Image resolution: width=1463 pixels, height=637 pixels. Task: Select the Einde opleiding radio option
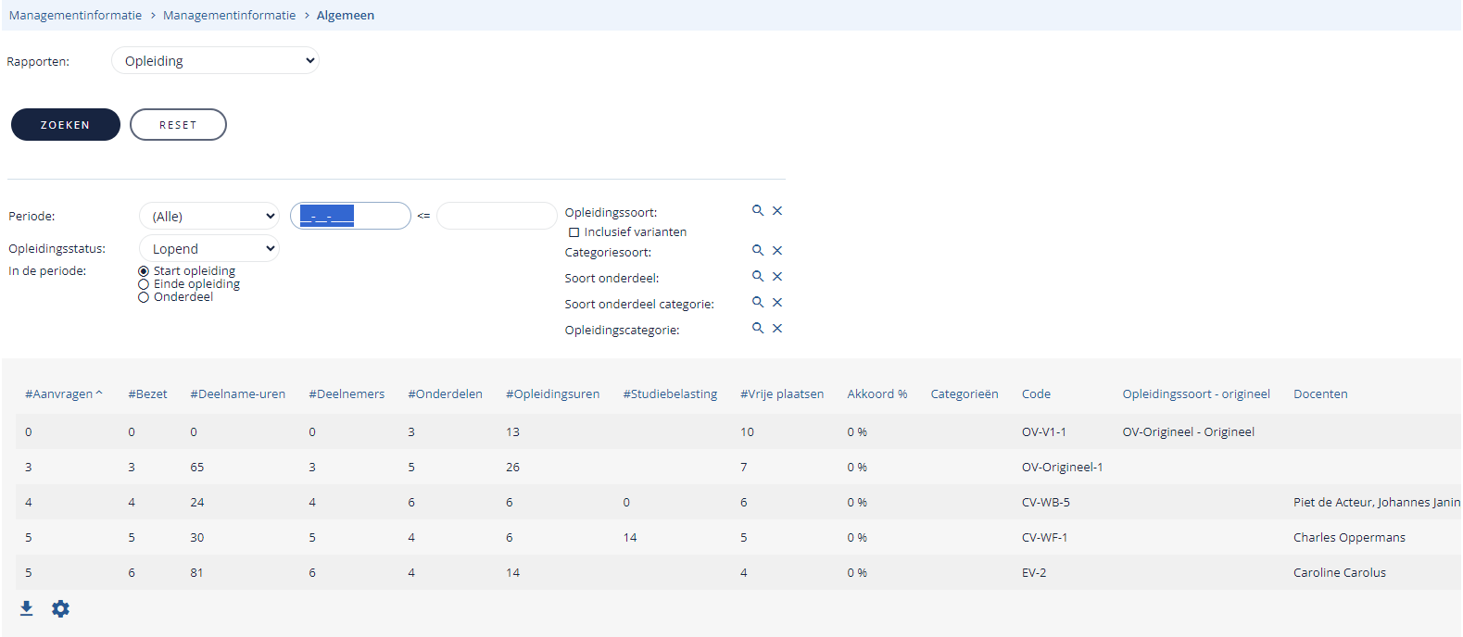tap(144, 284)
